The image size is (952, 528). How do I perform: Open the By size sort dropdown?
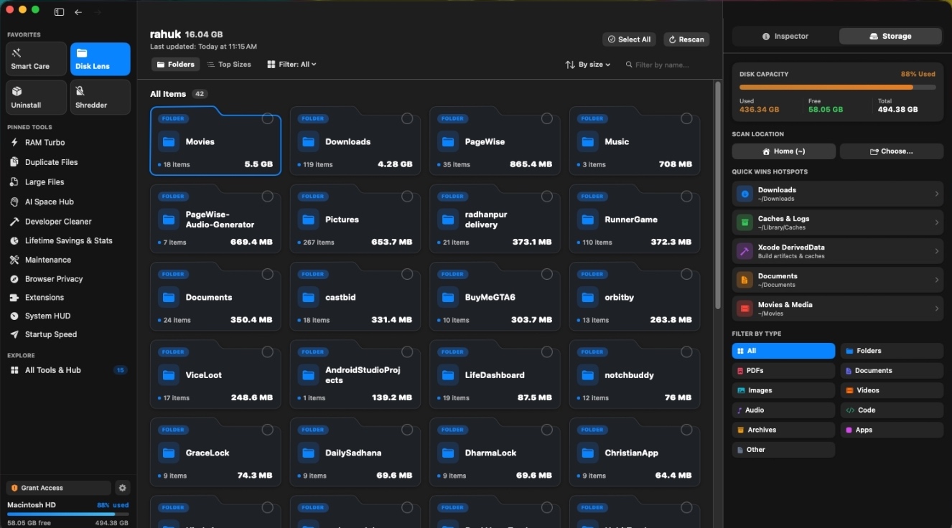(588, 65)
